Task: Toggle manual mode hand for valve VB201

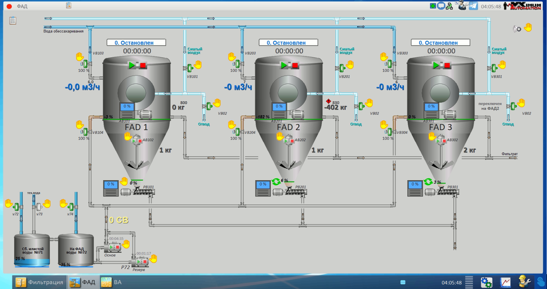Action: (x=350, y=64)
